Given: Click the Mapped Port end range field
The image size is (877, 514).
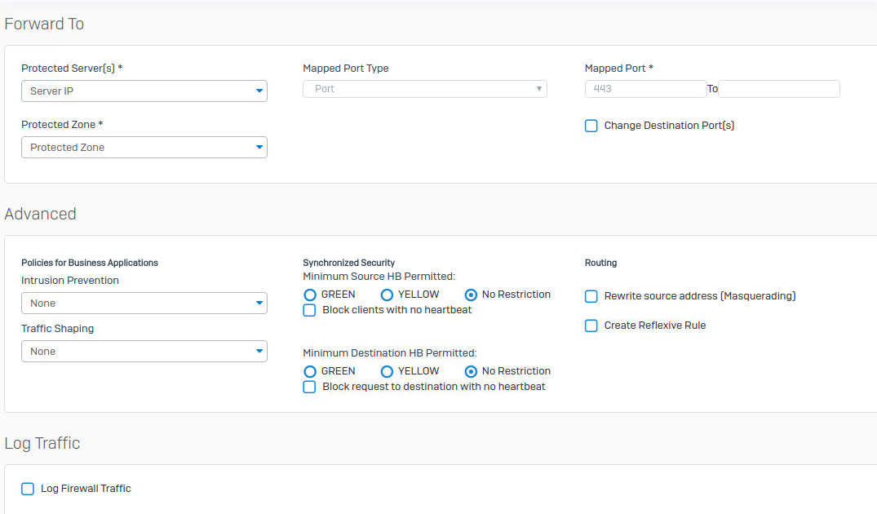Looking at the screenshot, I should pyautogui.click(x=778, y=89).
